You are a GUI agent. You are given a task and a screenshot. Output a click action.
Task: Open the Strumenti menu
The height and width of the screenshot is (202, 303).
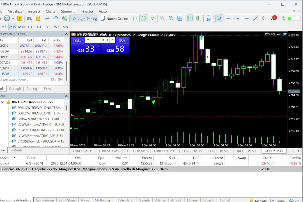click(68, 12)
